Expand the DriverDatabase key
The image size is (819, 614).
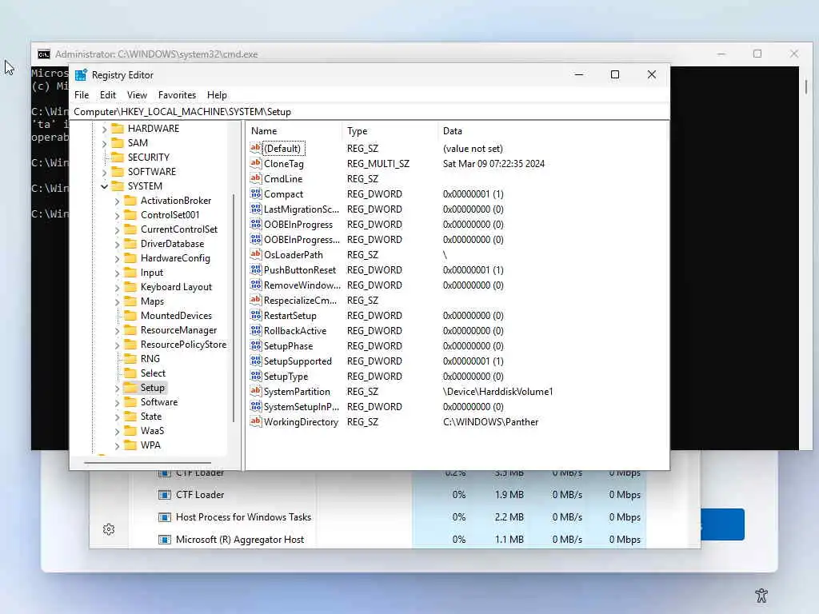point(117,244)
